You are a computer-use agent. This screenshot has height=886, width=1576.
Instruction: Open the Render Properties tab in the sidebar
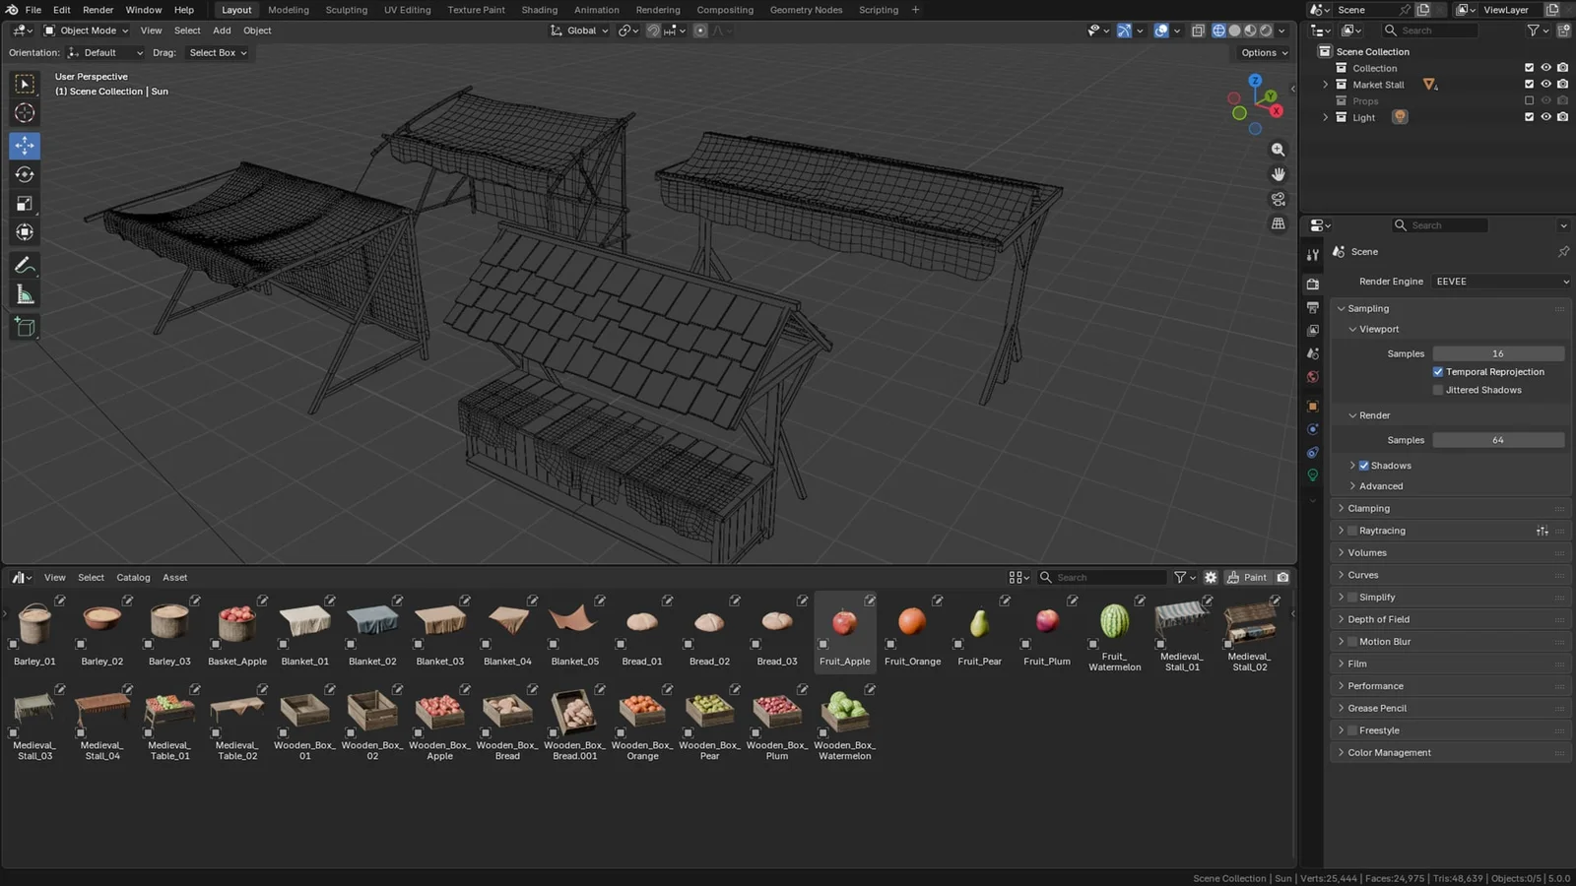coord(1312,284)
